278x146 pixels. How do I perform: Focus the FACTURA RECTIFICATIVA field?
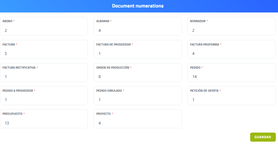pyautogui.click(x=44, y=76)
